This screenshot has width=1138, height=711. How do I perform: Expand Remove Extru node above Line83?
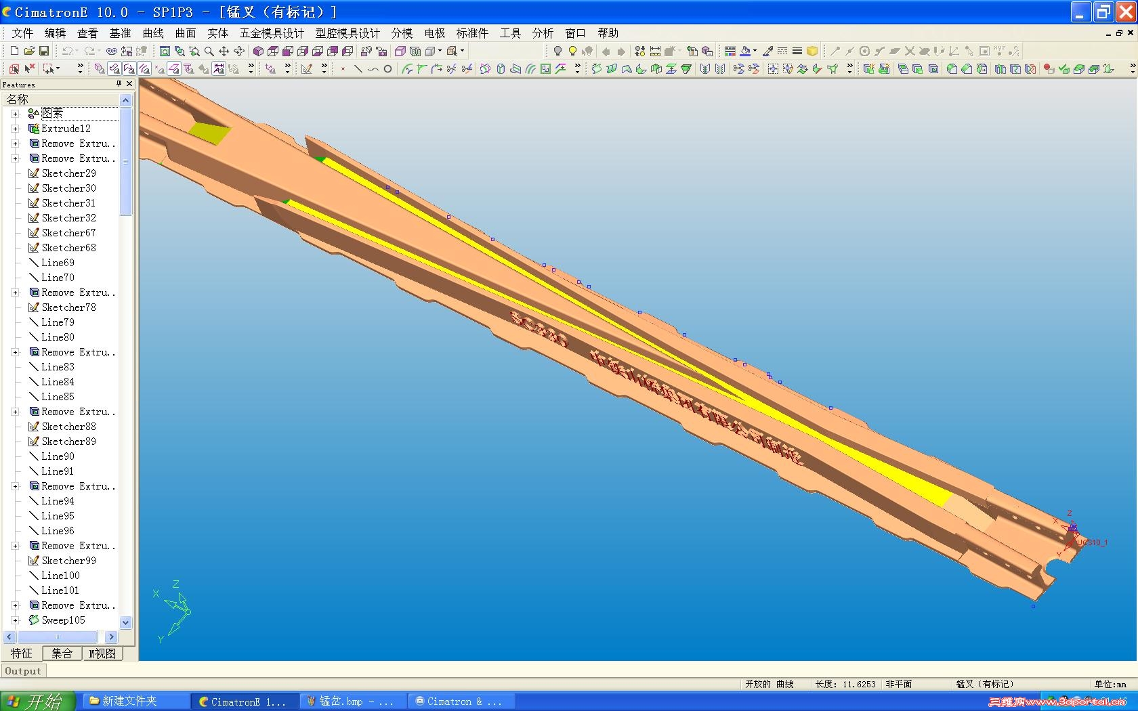click(x=15, y=352)
